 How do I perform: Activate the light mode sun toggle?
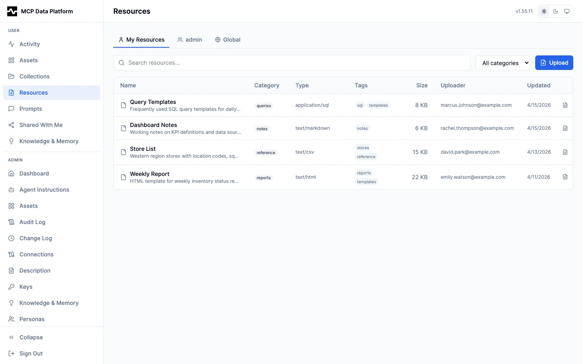tap(544, 11)
